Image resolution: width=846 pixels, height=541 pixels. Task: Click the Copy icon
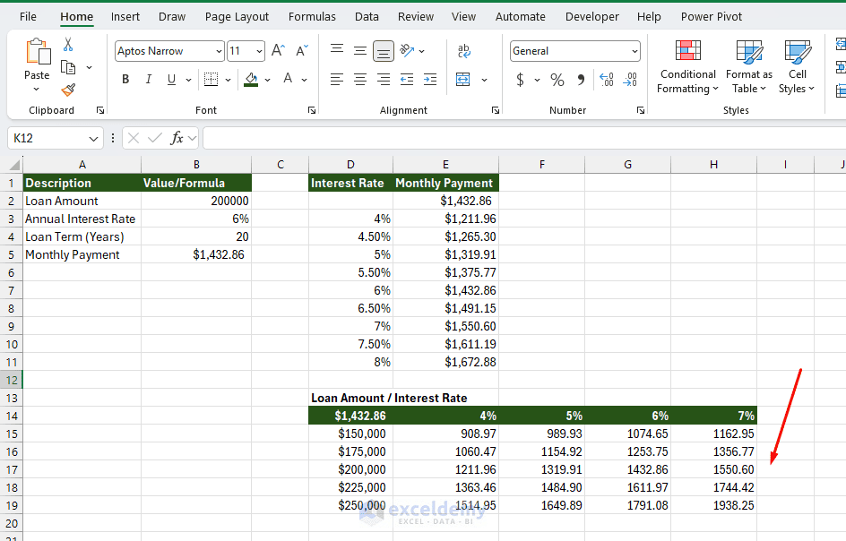pyautogui.click(x=68, y=67)
